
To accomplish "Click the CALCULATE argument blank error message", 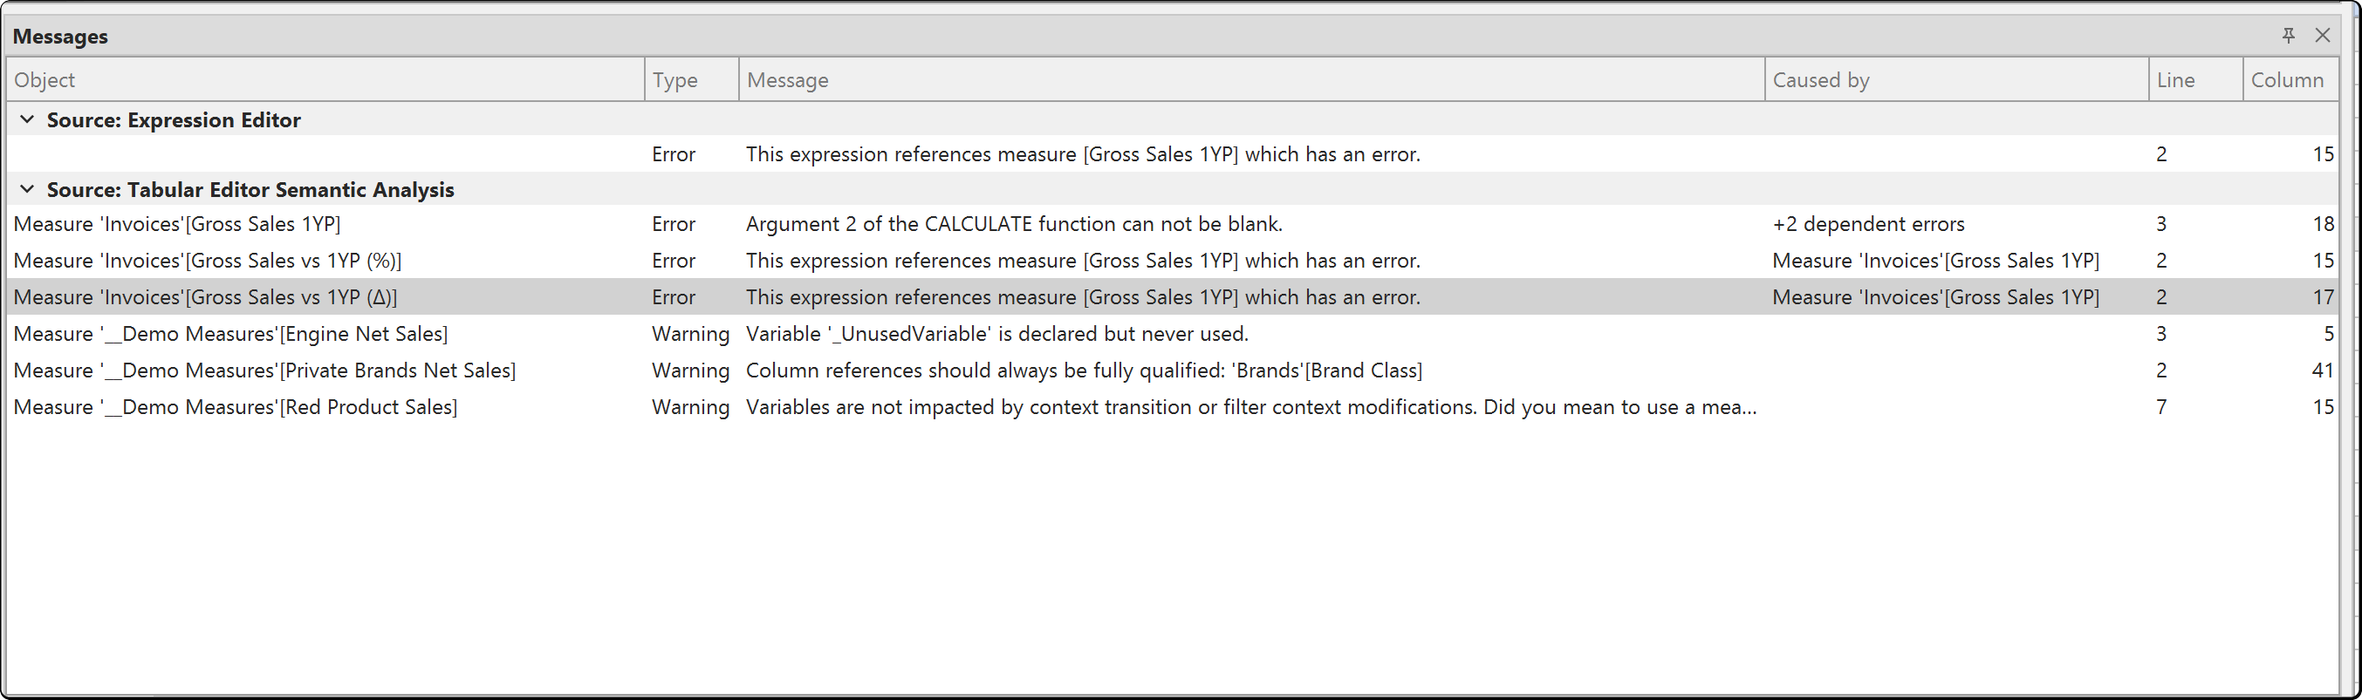I will pos(1014,223).
